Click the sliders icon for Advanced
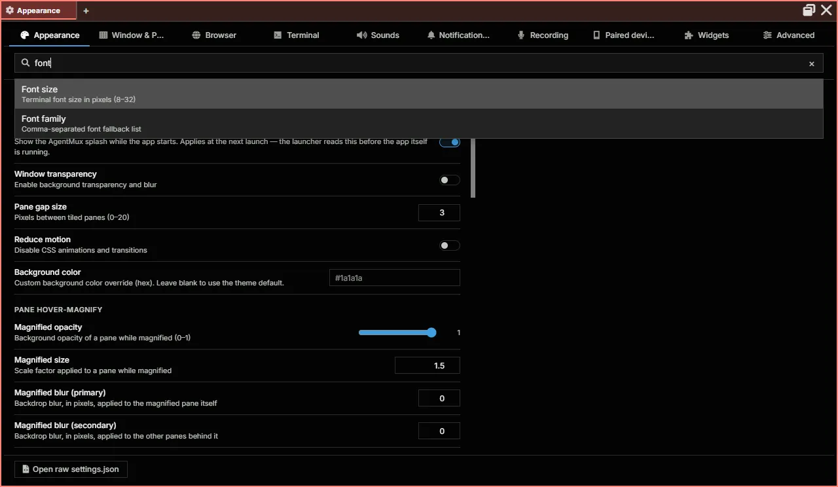This screenshot has width=838, height=487. coord(767,35)
